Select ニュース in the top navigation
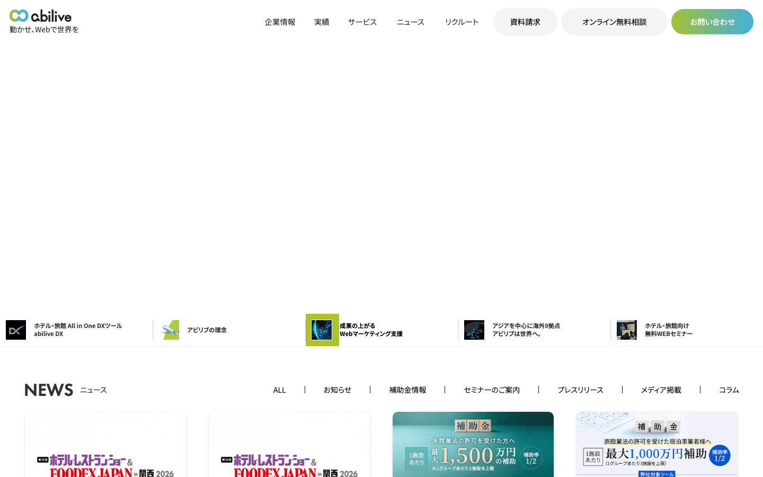The width and height of the screenshot is (763, 477). click(x=411, y=22)
